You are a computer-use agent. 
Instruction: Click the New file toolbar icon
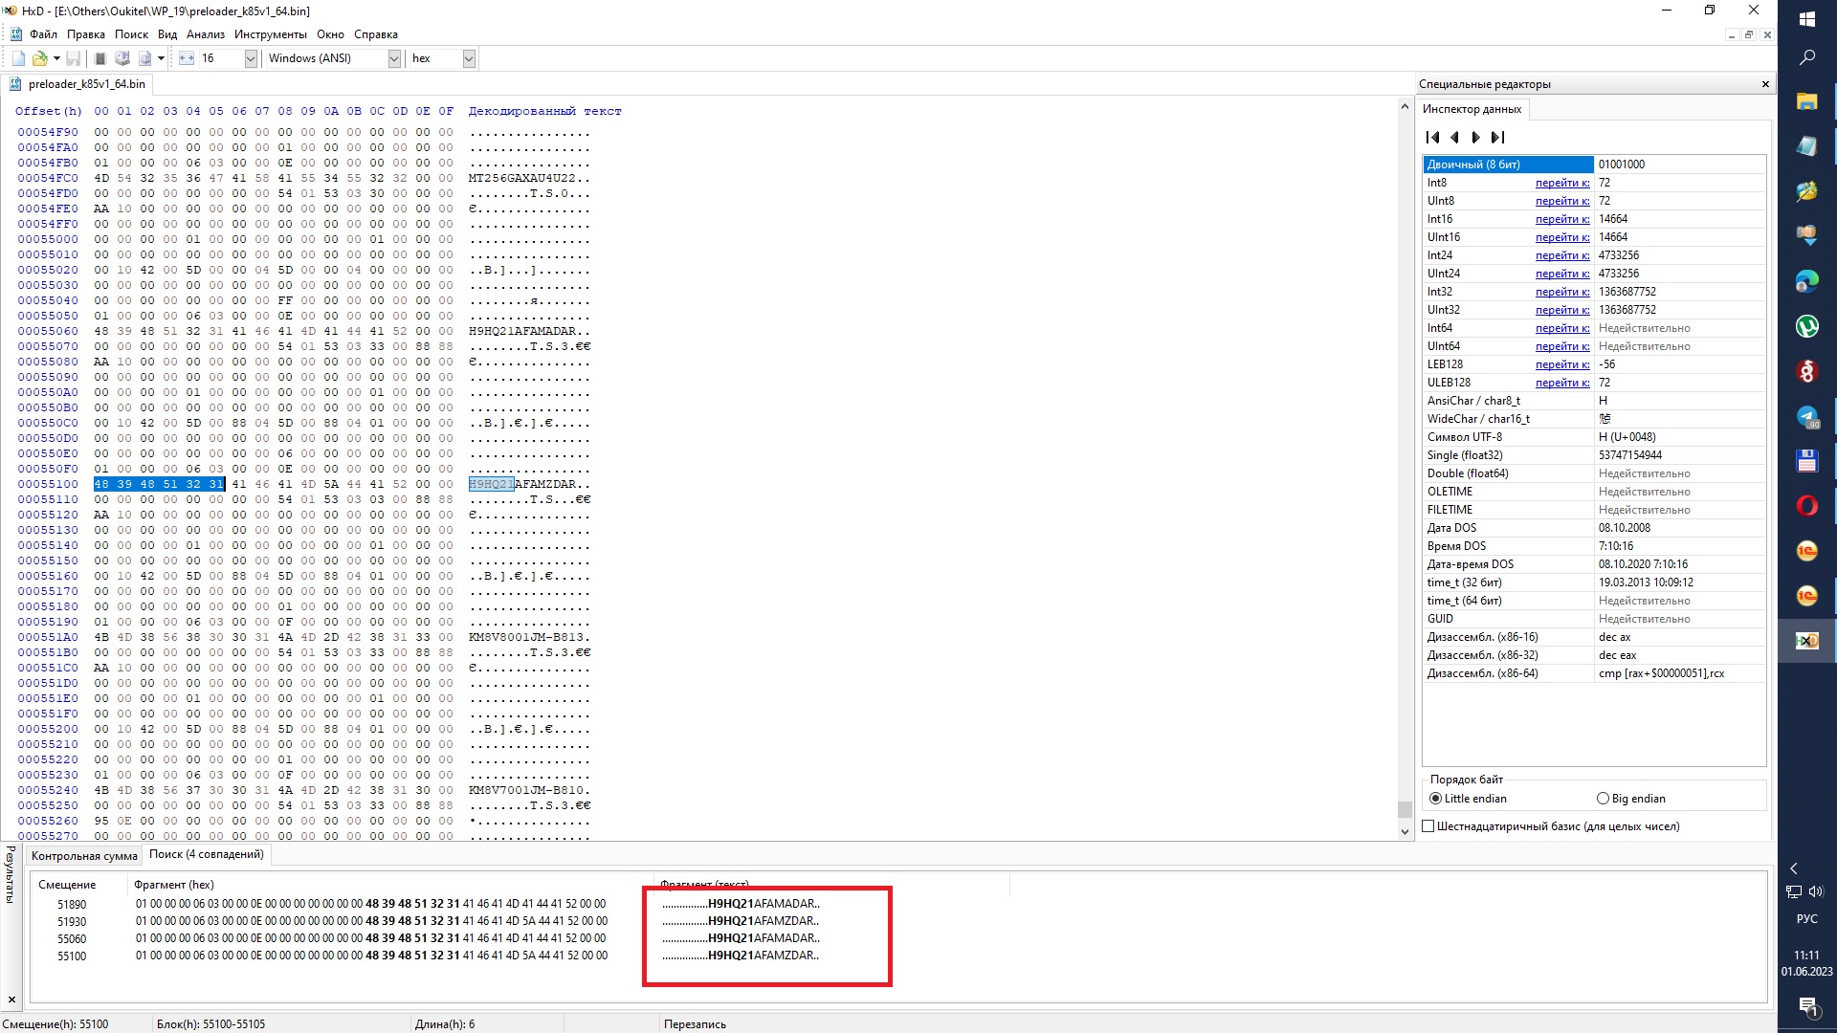click(18, 58)
